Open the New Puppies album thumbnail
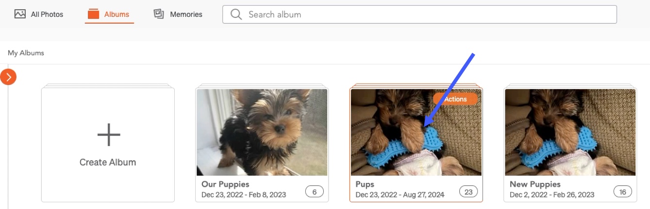This screenshot has width=650, height=209. pyautogui.click(x=570, y=132)
